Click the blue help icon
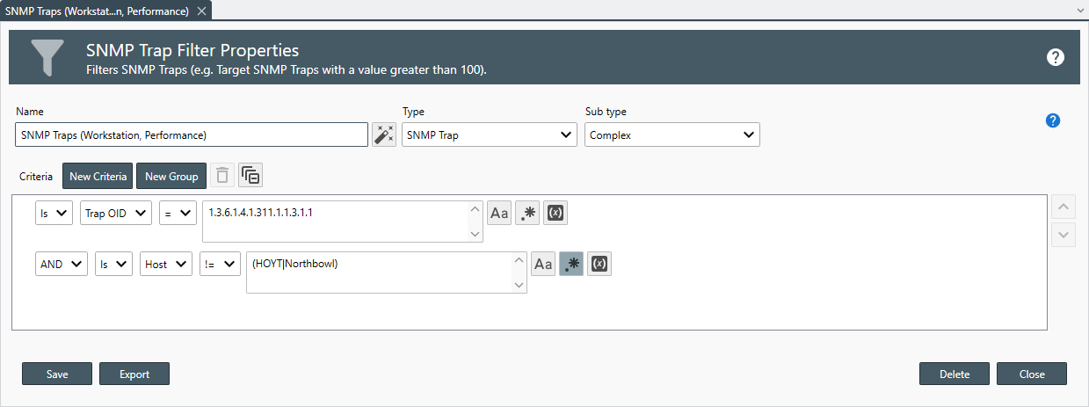The width and height of the screenshot is (1089, 407). 1053,120
